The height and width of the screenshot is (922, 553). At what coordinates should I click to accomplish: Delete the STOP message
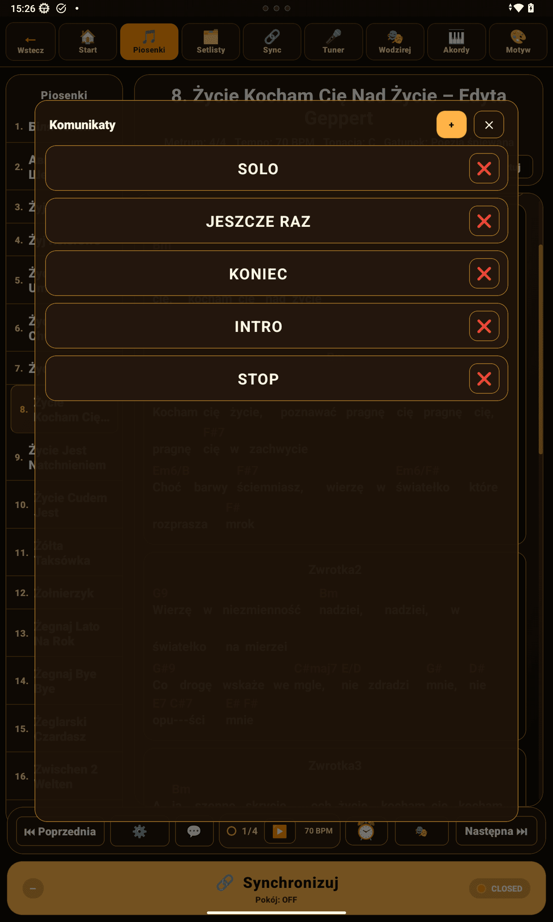[484, 379]
